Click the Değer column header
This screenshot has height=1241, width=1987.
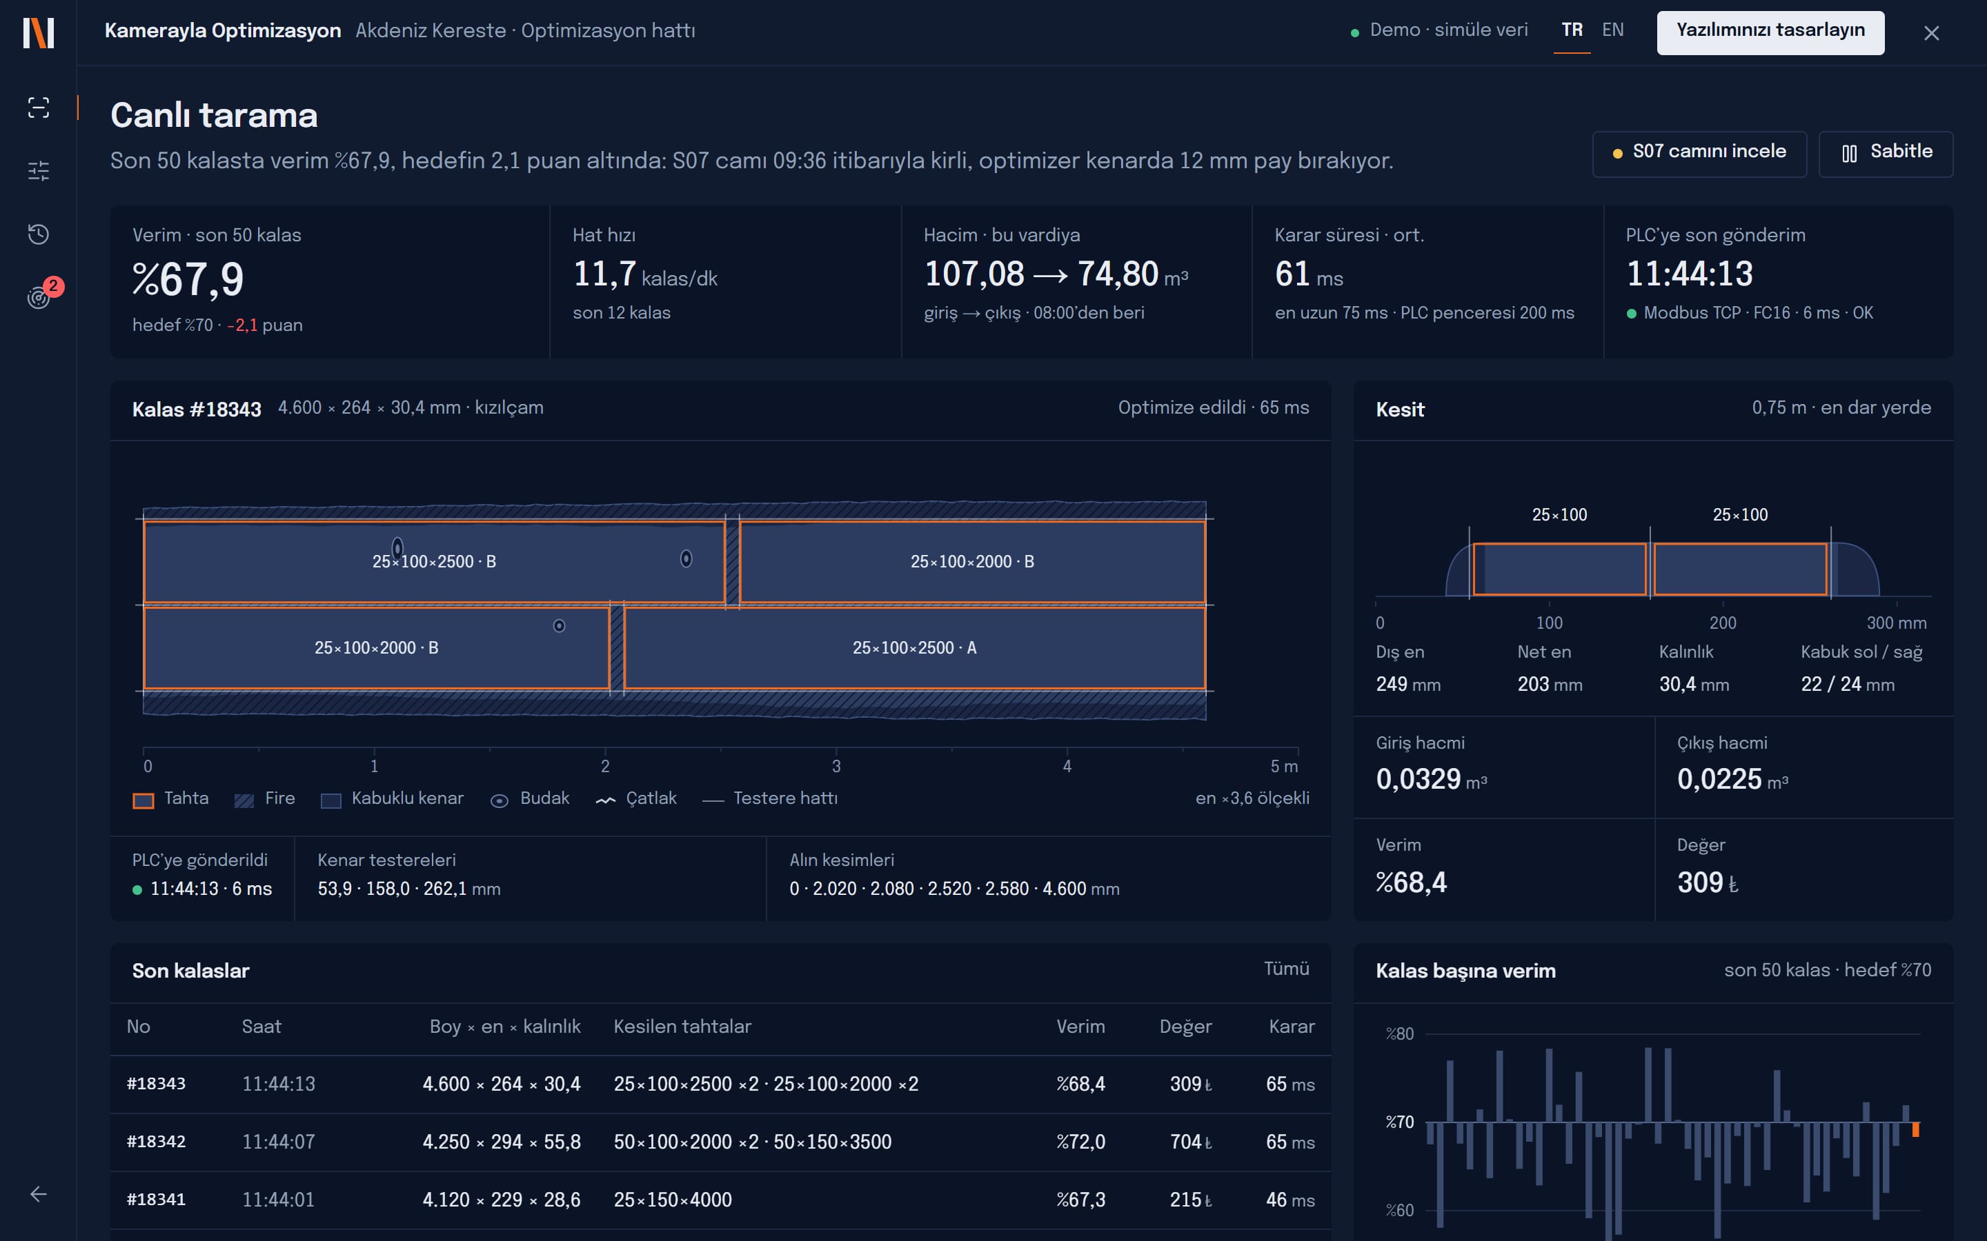[x=1185, y=1027]
